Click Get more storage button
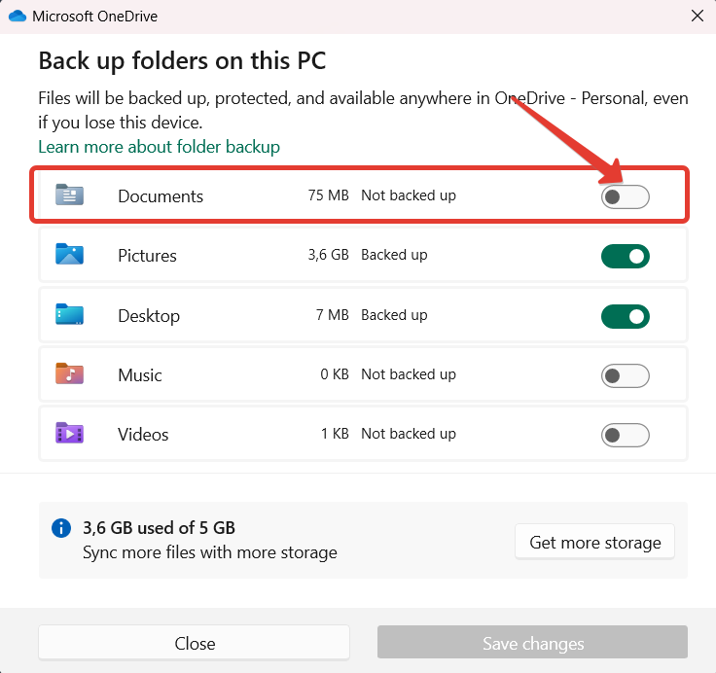 pyautogui.click(x=594, y=543)
